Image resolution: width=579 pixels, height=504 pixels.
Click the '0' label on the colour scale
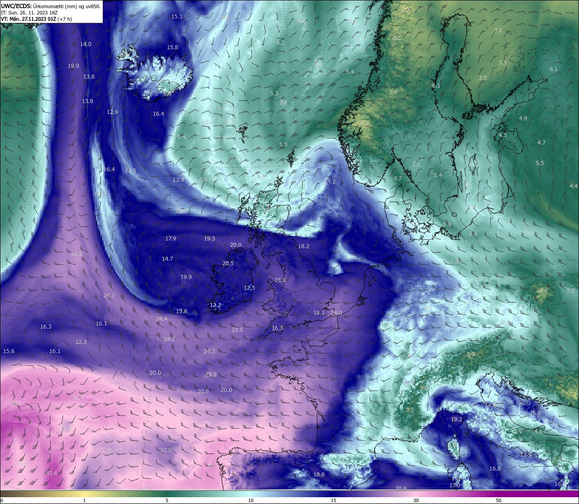point(2,500)
